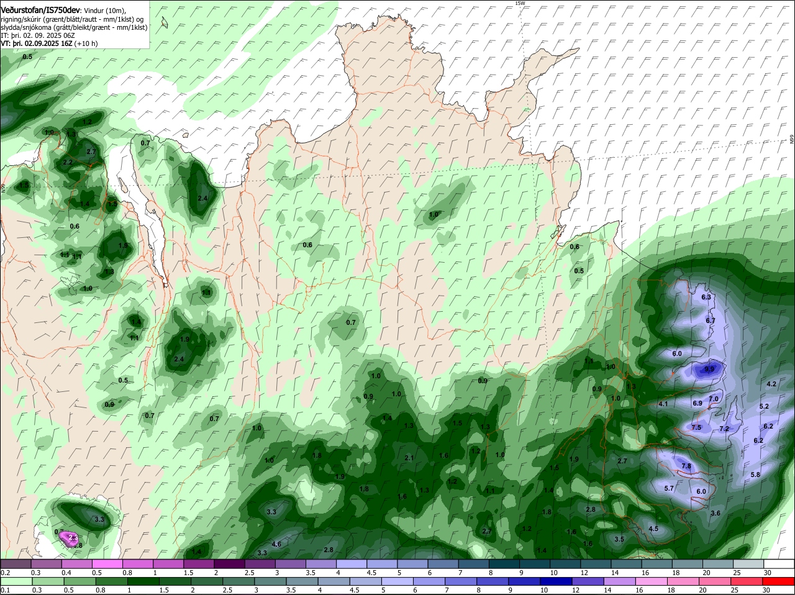The width and height of the screenshot is (795, 595).
Task: Click the 7.2 precipitation value on the map
Action: 724,429
